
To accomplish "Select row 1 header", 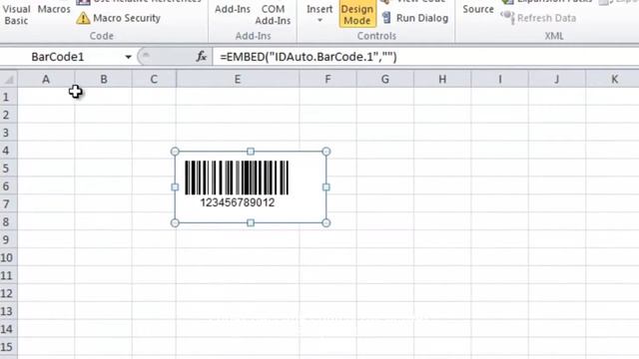I will pyautogui.click(x=9, y=97).
